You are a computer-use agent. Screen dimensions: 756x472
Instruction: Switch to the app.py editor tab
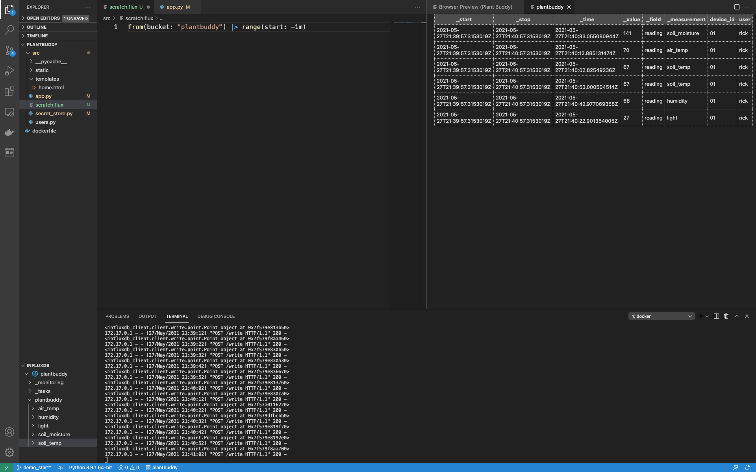[174, 7]
